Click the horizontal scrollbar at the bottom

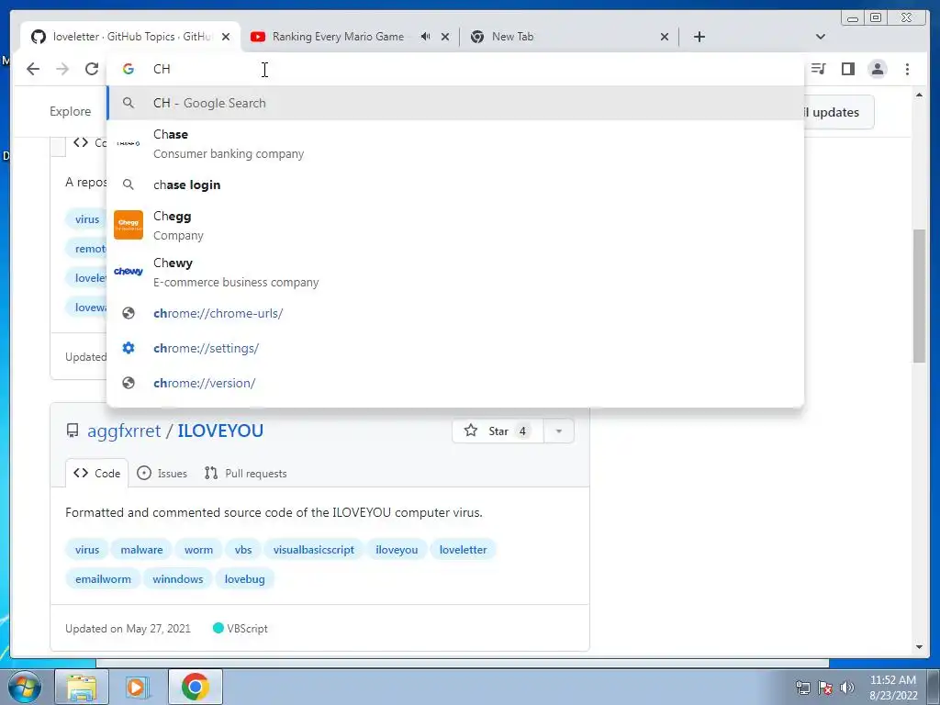[x=463, y=663]
